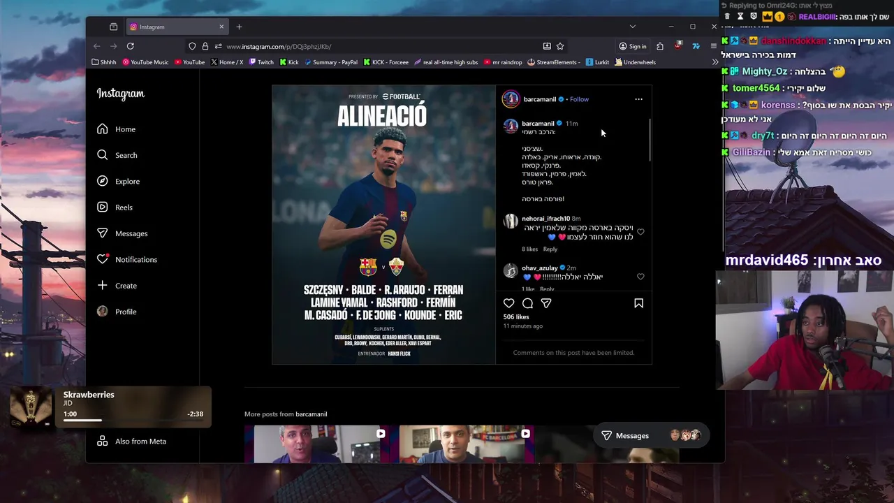The width and height of the screenshot is (894, 503).
Task: Open Reels in Instagram sidebar
Action: pyautogui.click(x=115, y=207)
